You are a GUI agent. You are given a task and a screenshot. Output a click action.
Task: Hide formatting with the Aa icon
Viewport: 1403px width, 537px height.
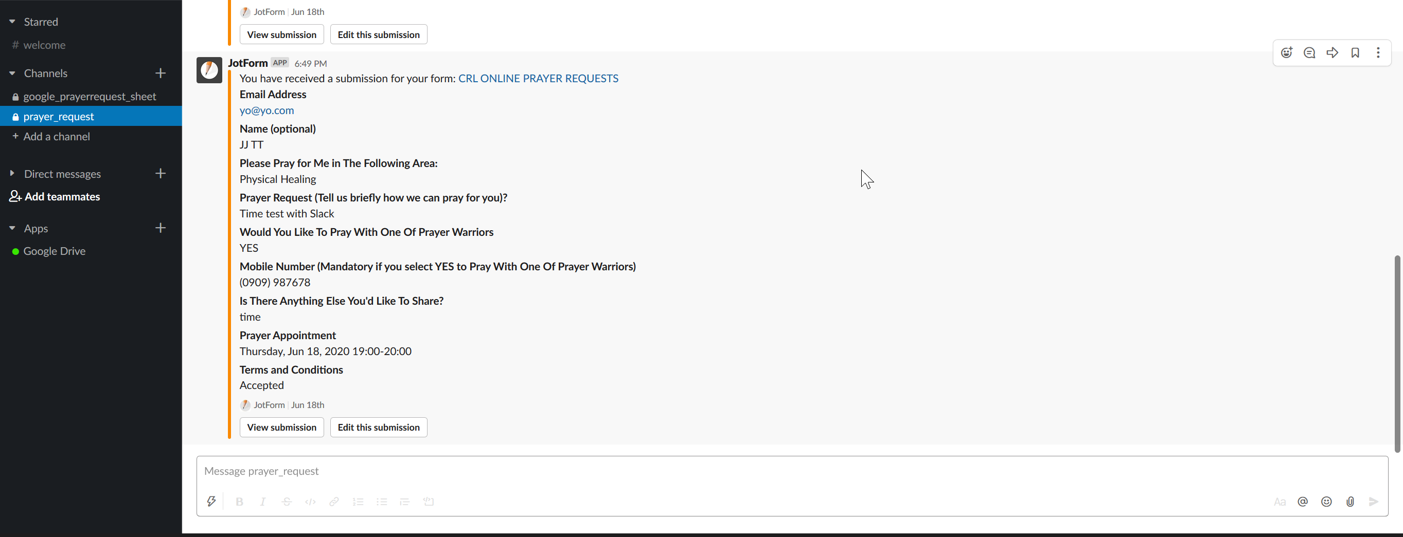(1280, 502)
